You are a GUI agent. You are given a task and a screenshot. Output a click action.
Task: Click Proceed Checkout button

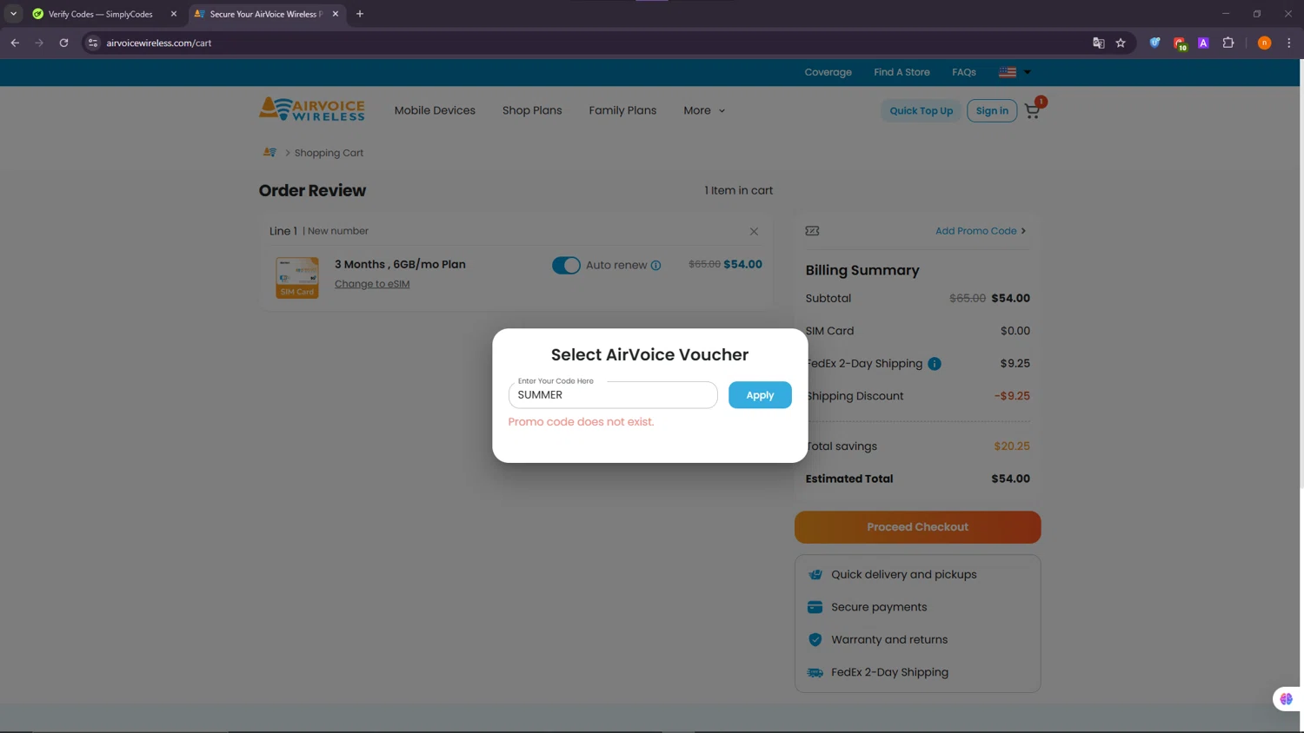917,527
